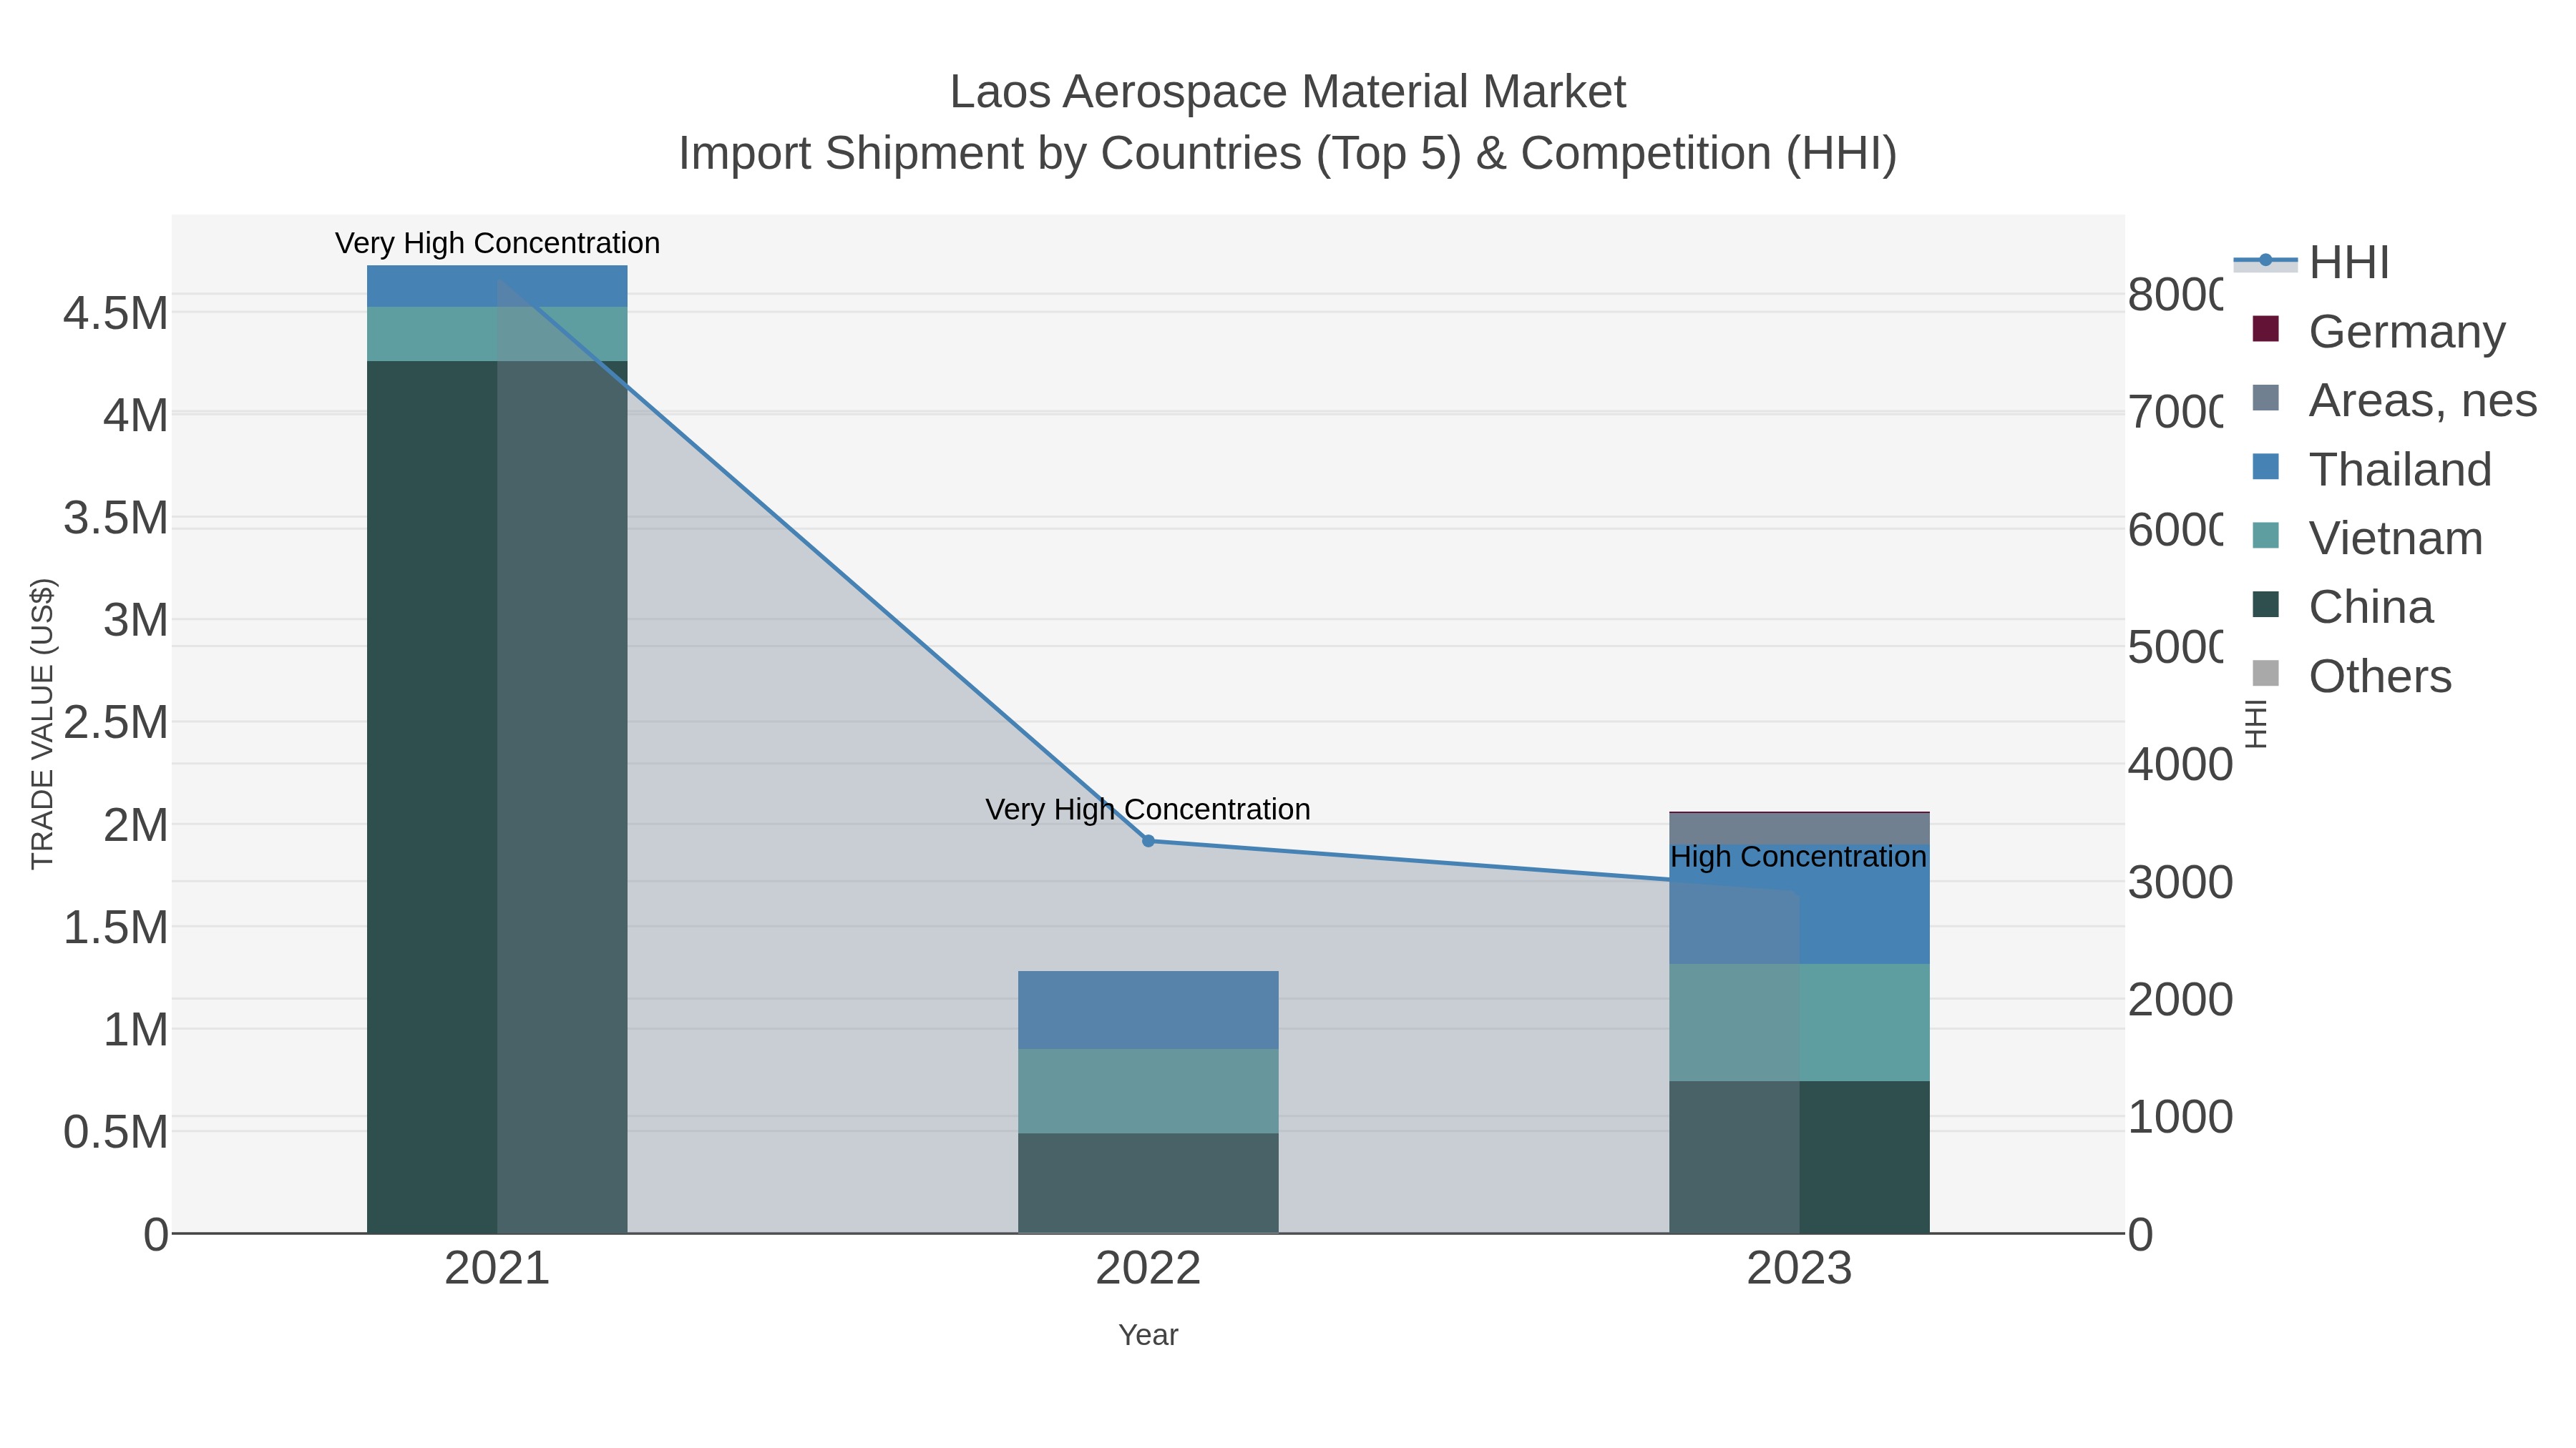
Task: Click the Germany legend color swatch
Action: [2265, 329]
